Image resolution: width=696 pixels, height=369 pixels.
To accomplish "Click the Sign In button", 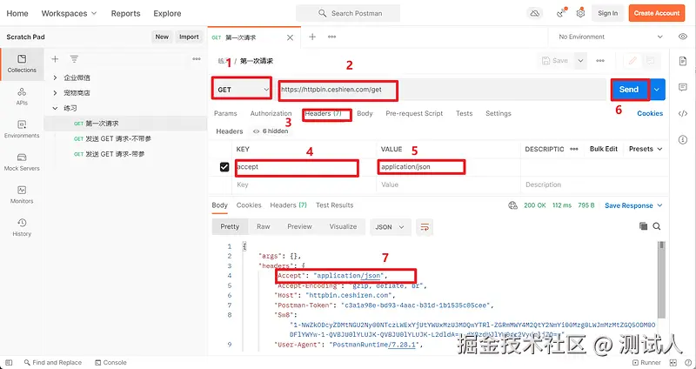I will [607, 13].
